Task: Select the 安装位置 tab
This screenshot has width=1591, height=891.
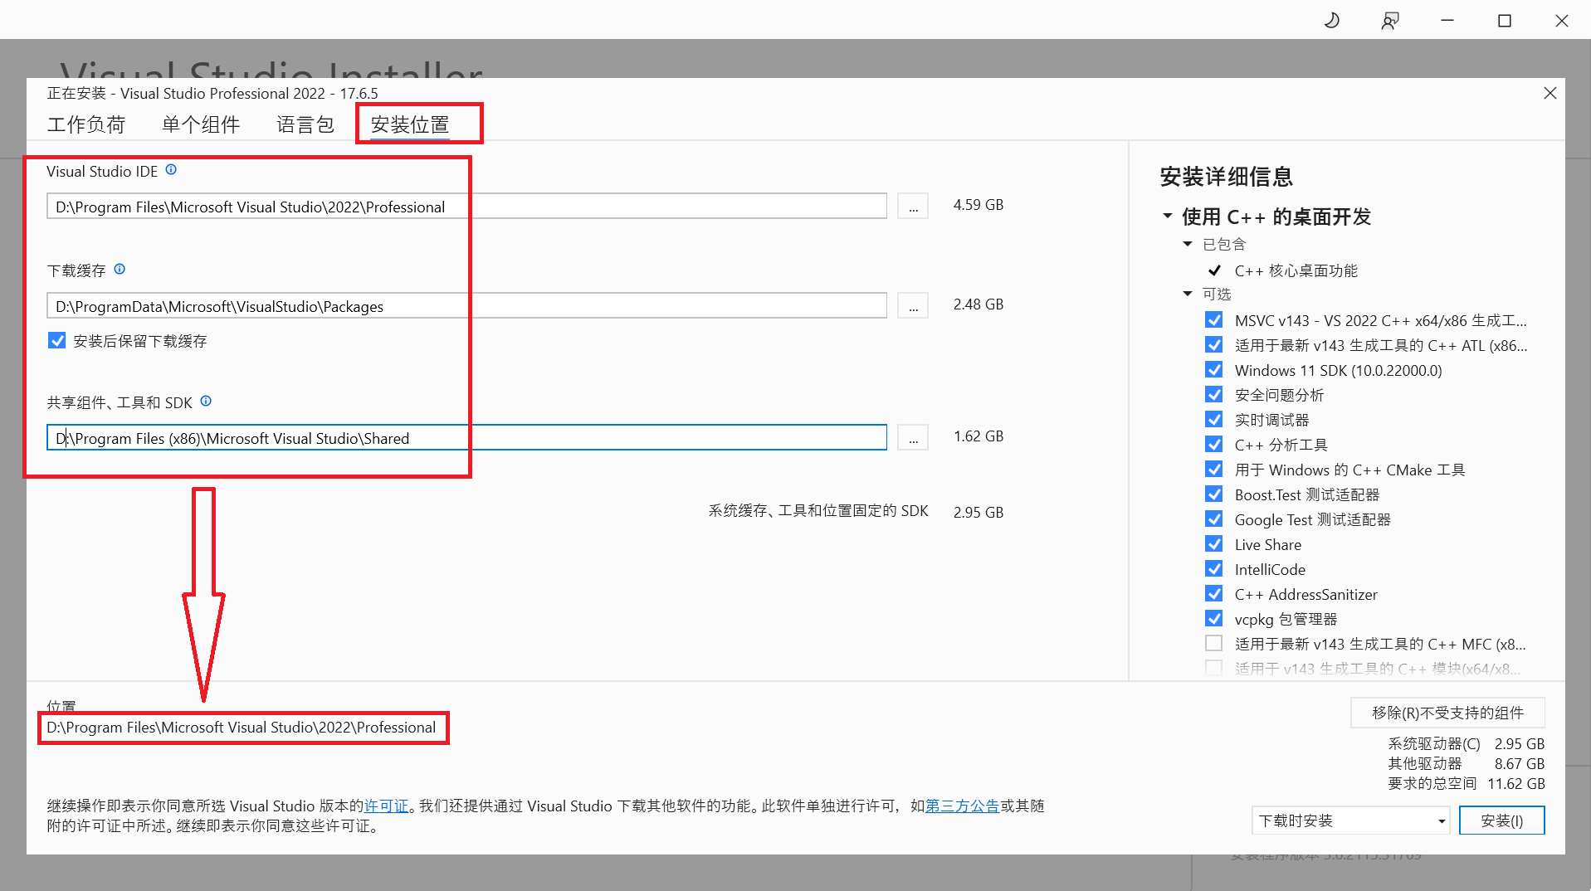Action: (410, 124)
